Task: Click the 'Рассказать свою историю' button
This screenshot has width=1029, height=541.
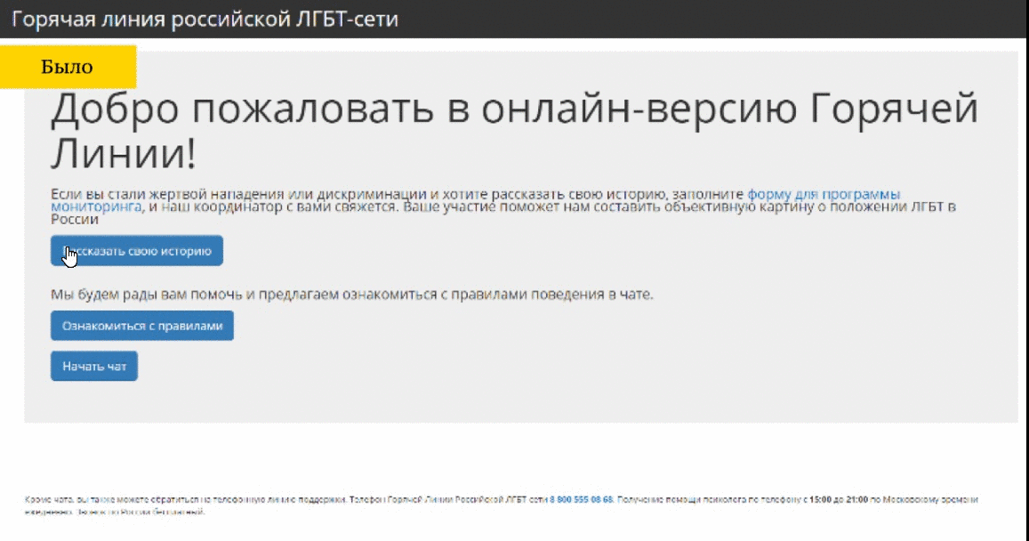Action: (x=137, y=251)
